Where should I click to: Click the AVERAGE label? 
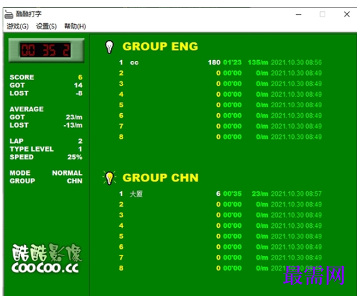[26, 109]
